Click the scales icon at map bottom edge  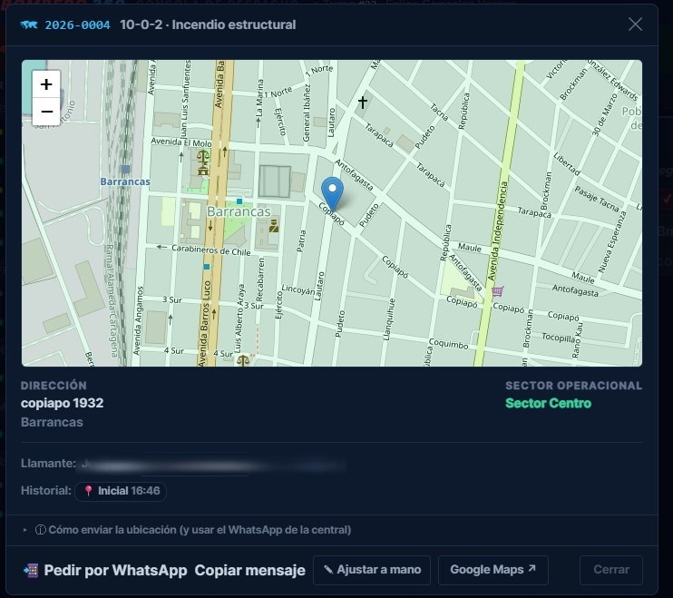(x=243, y=359)
